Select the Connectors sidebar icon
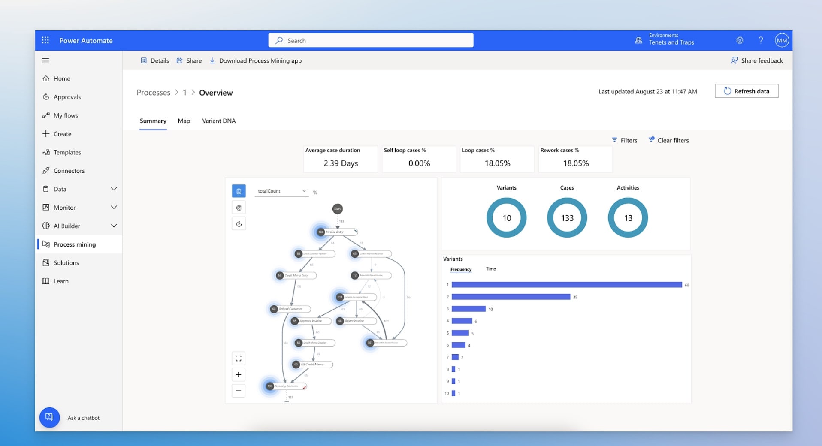The height and width of the screenshot is (446, 822). pos(46,170)
